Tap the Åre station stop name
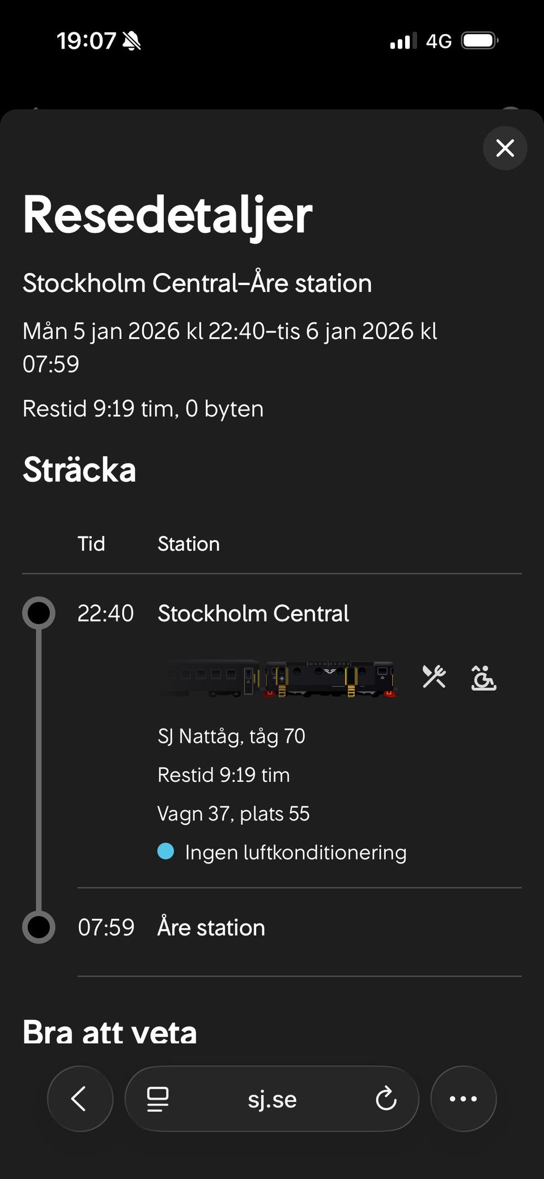This screenshot has width=544, height=1179. 211,927
